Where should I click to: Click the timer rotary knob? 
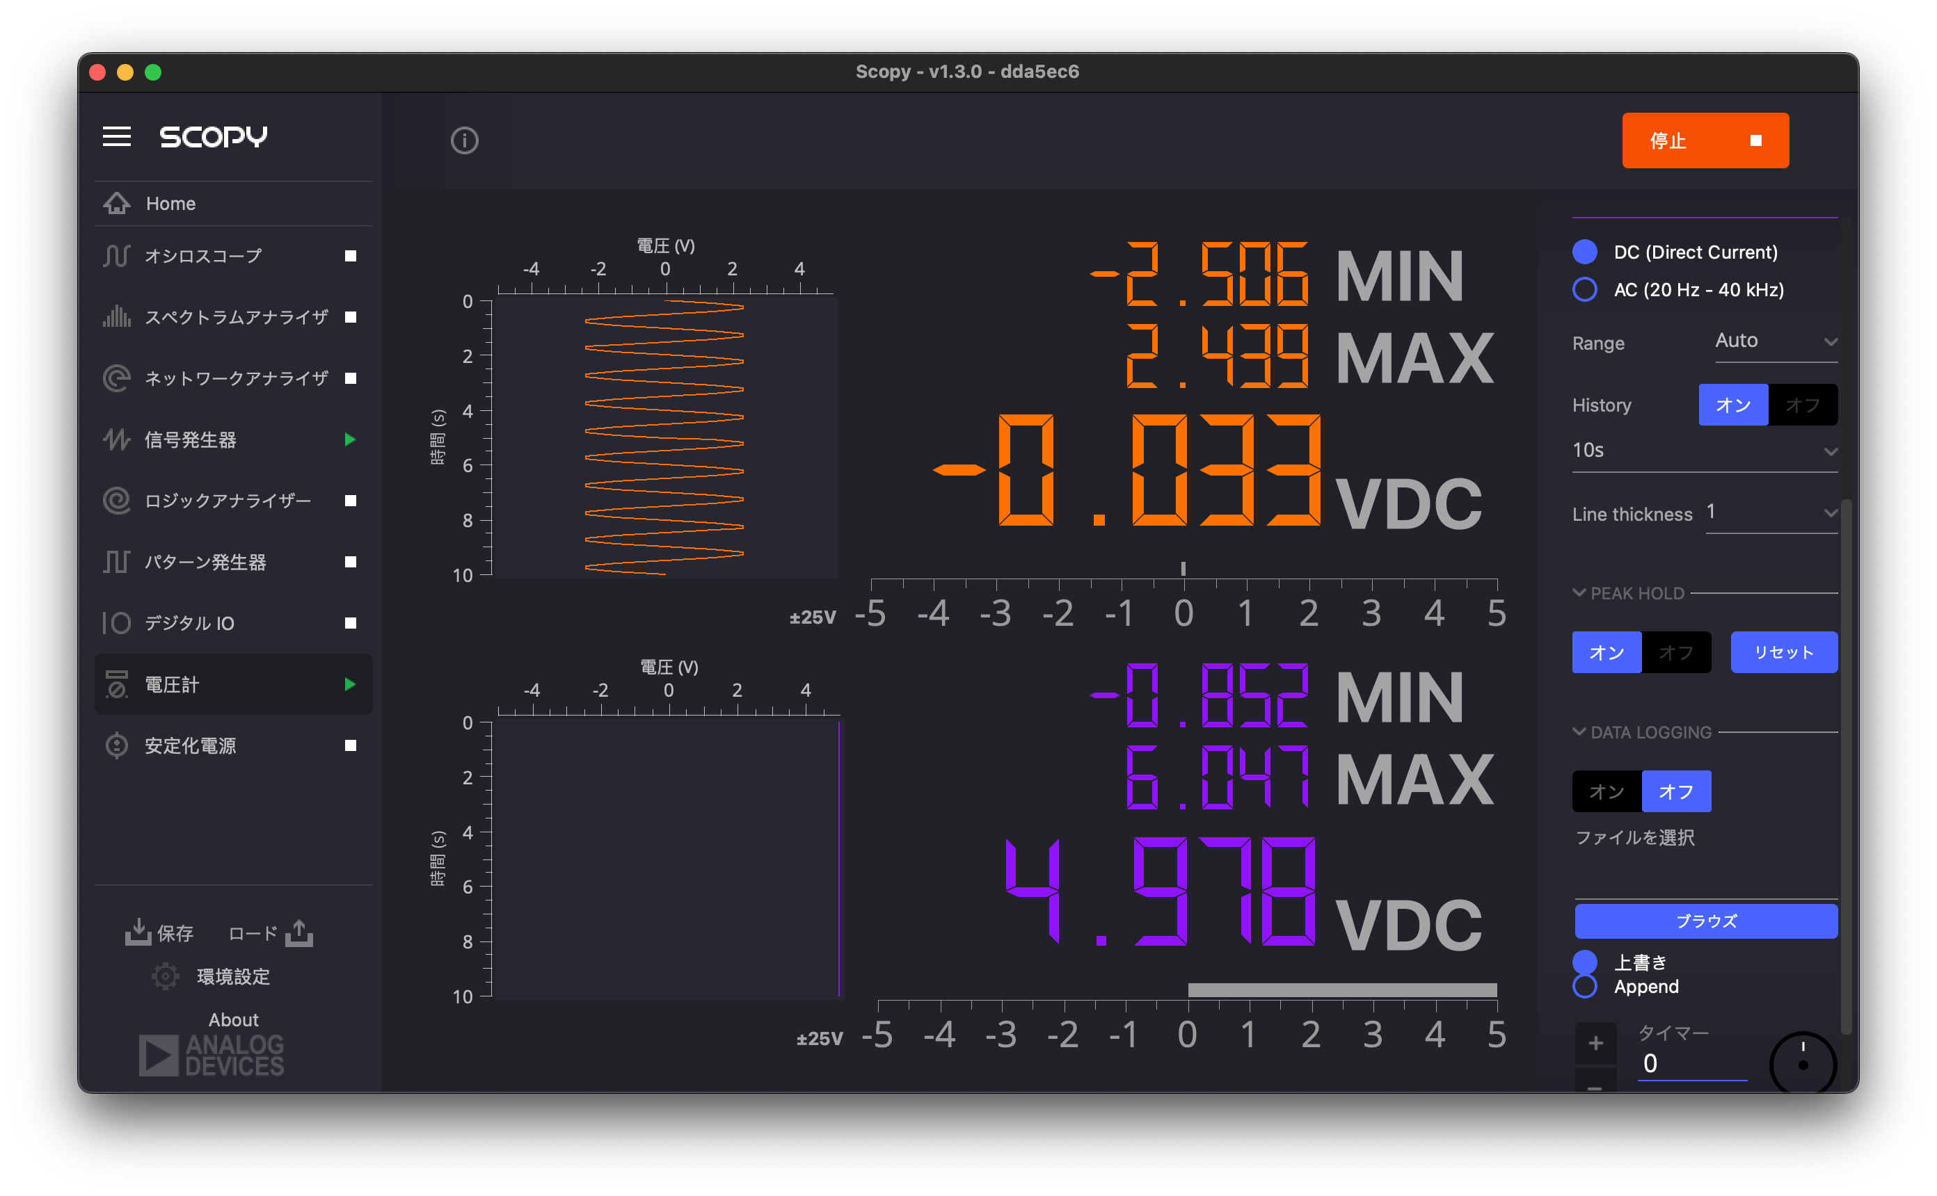click(1803, 1063)
